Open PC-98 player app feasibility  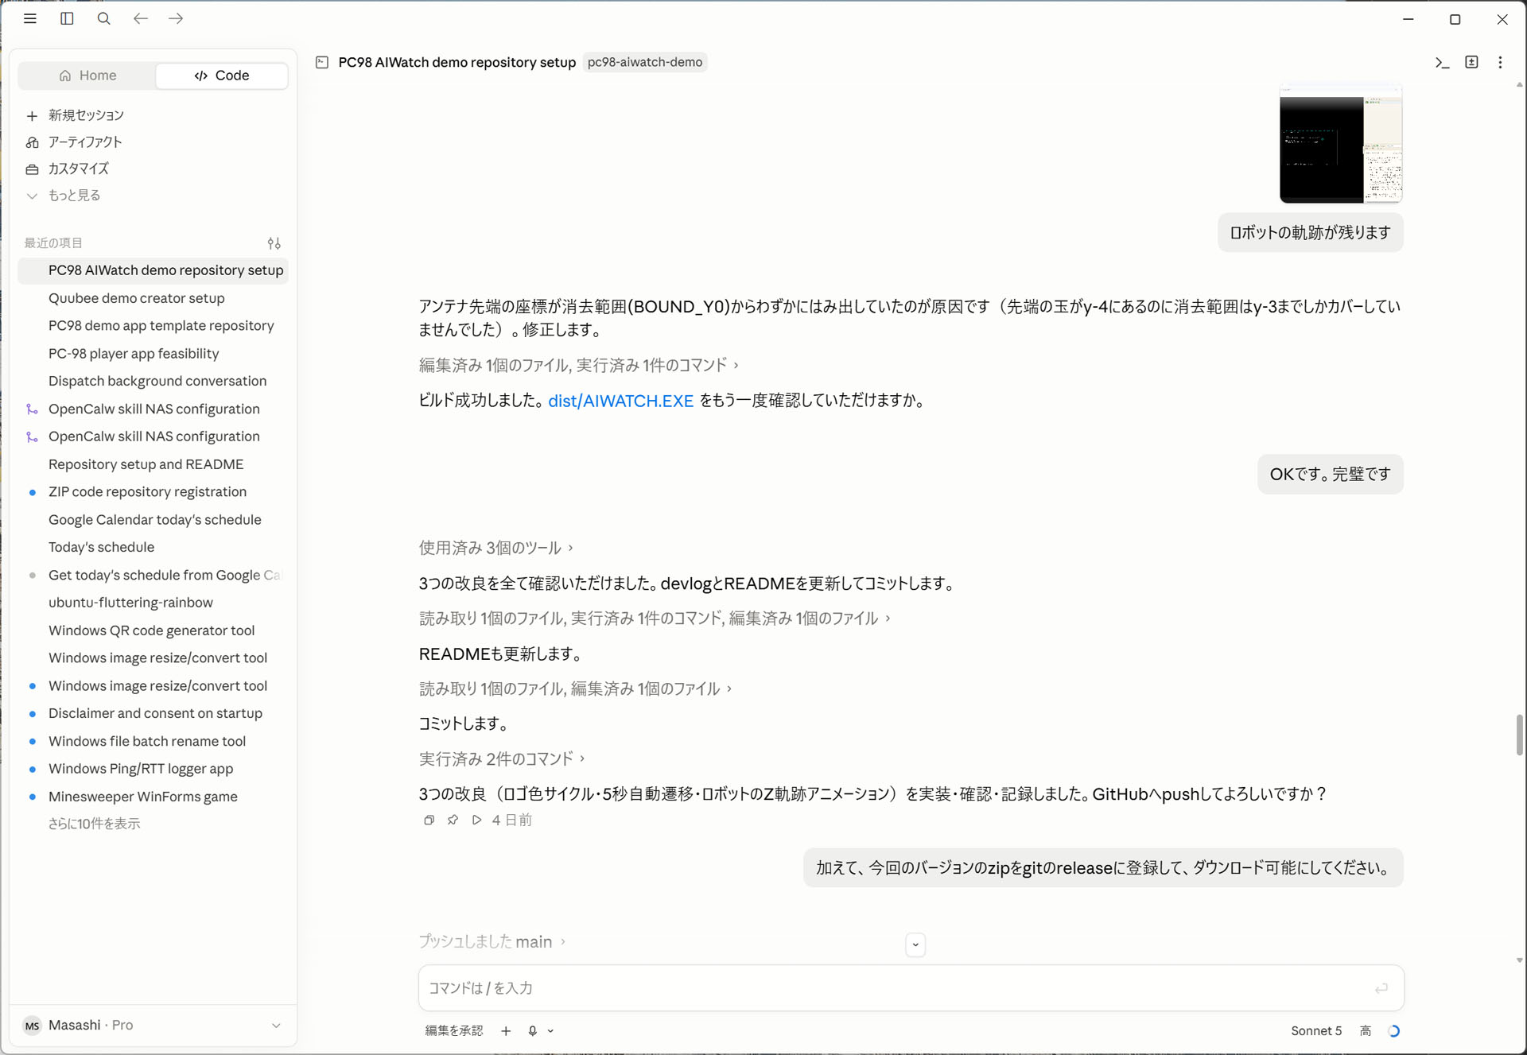(x=134, y=354)
